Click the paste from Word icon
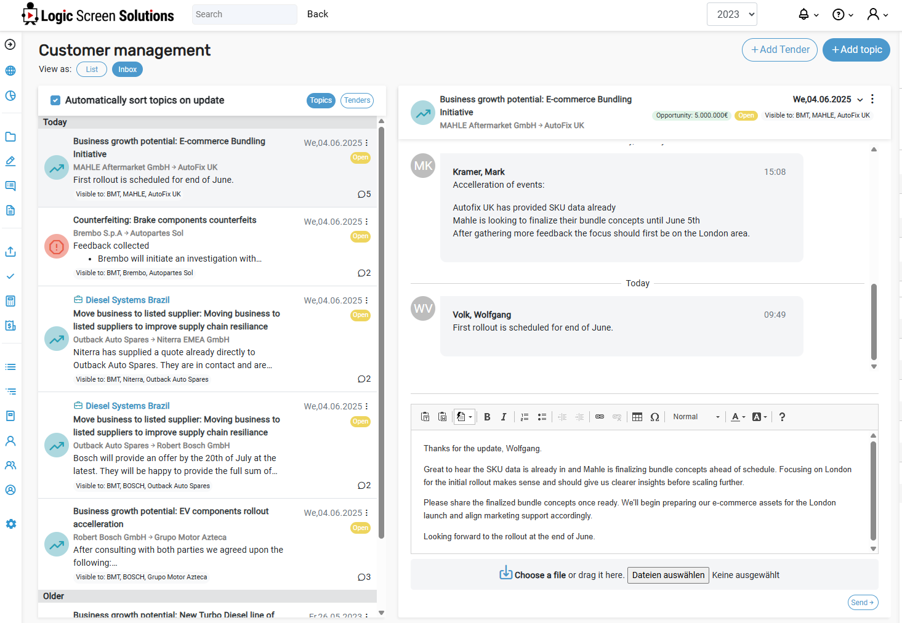The image size is (902, 623). click(442, 417)
